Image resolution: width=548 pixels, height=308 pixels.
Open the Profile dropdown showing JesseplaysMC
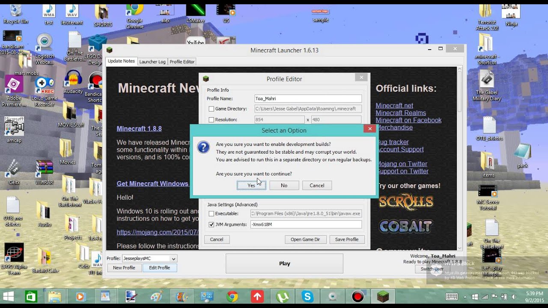click(149, 258)
